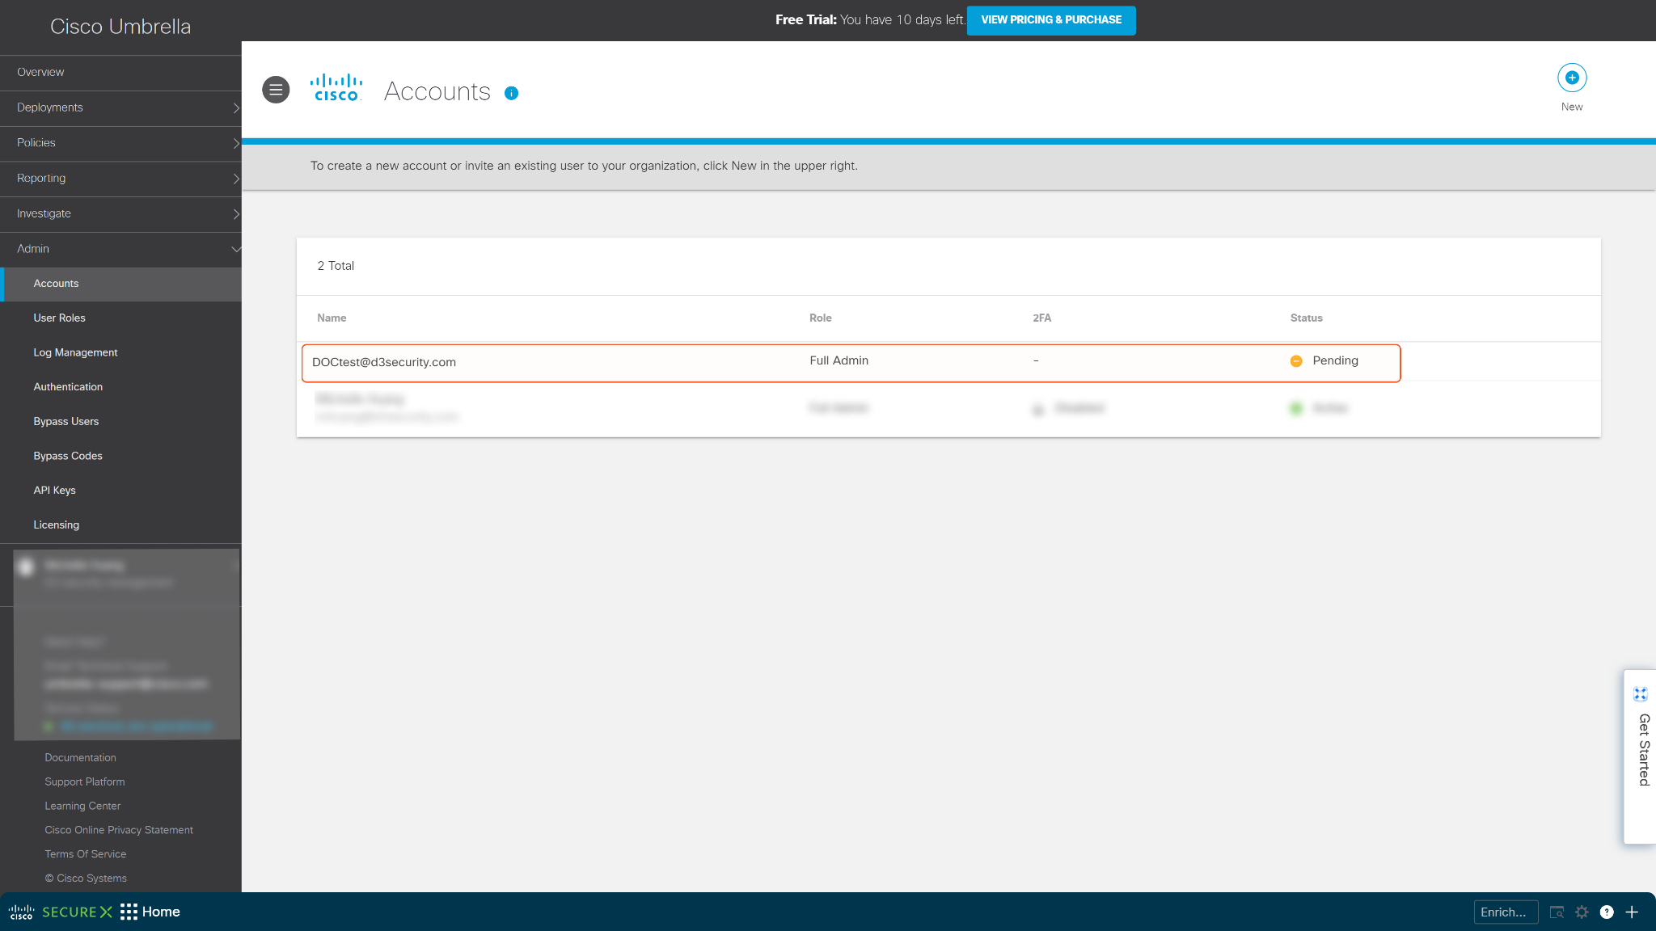The image size is (1656, 931).
Task: Click the Accounts info icon
Action: pos(511,93)
